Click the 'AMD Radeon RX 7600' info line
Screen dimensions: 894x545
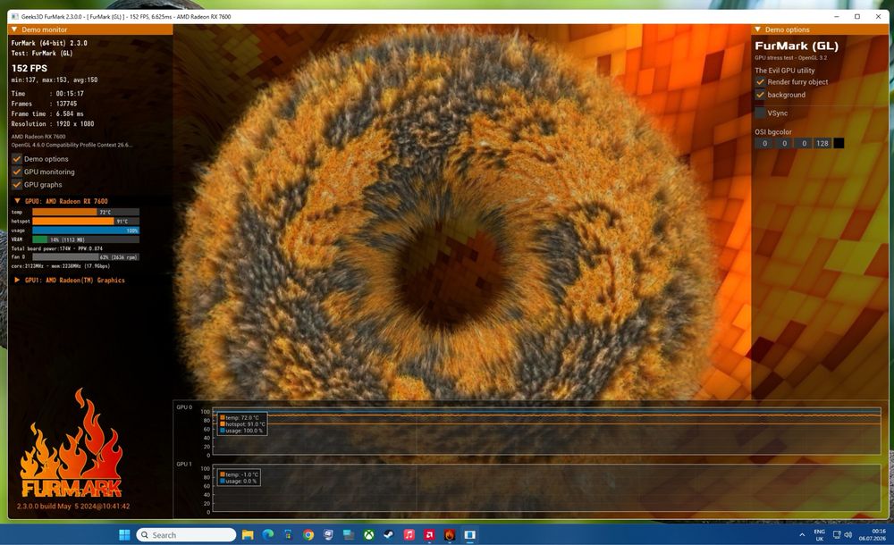click(38, 137)
